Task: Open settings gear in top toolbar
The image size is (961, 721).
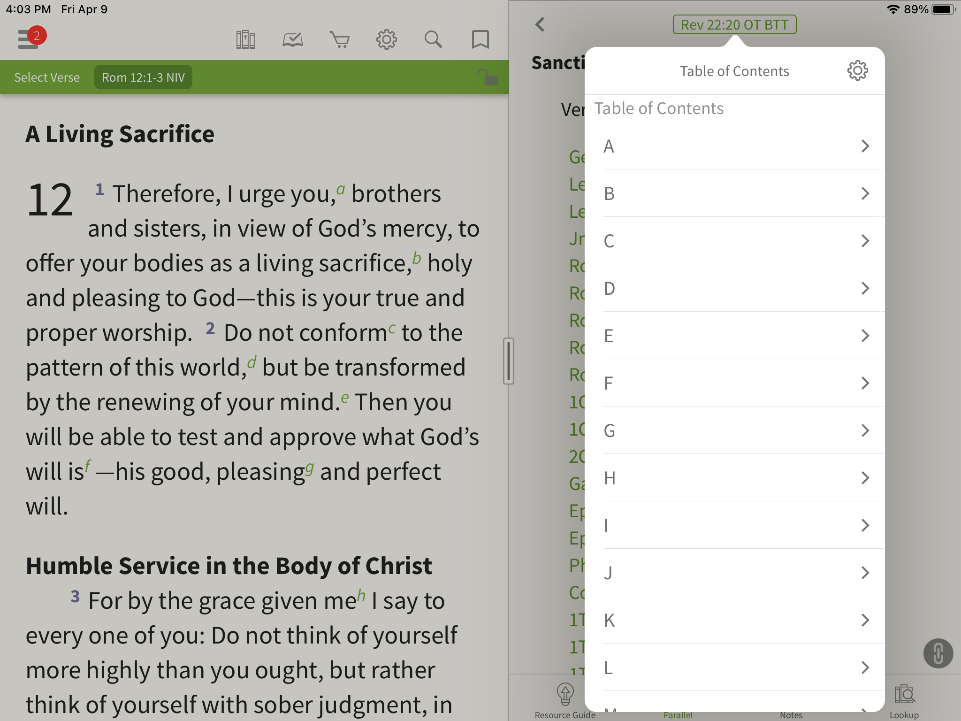Action: click(386, 40)
